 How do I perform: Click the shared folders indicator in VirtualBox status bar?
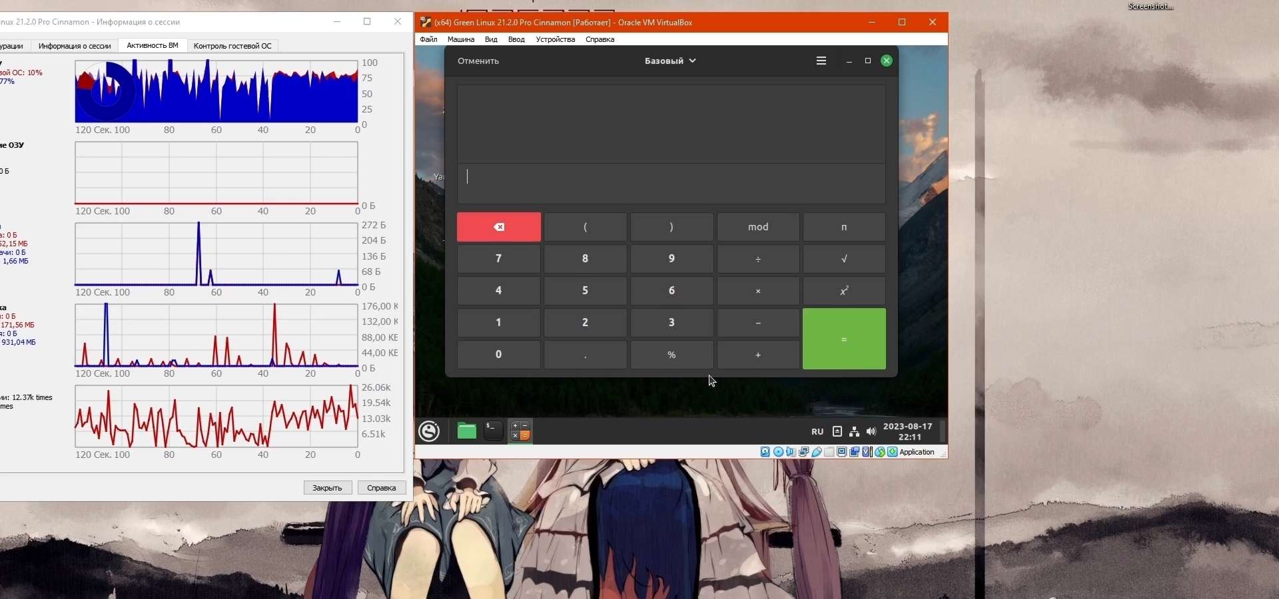click(829, 452)
